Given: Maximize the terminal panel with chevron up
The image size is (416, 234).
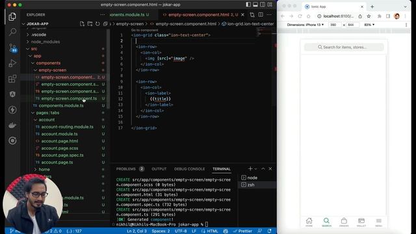Looking at the screenshot, I should (263, 169).
